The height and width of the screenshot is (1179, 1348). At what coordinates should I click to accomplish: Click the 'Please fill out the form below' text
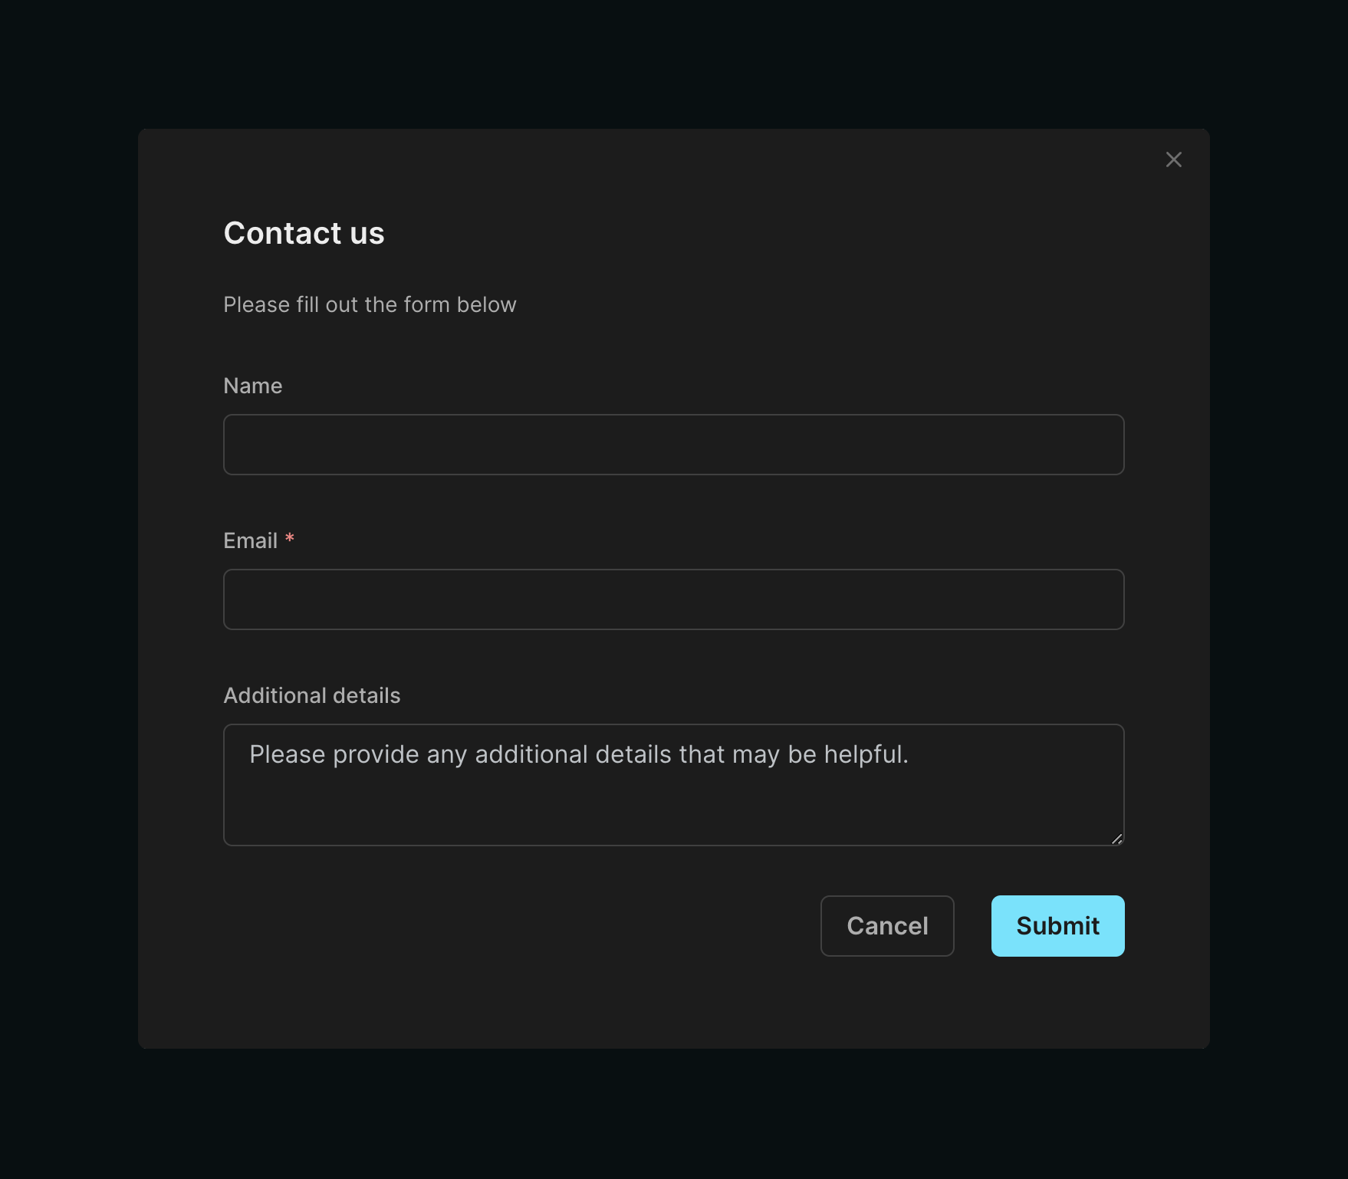(x=370, y=304)
